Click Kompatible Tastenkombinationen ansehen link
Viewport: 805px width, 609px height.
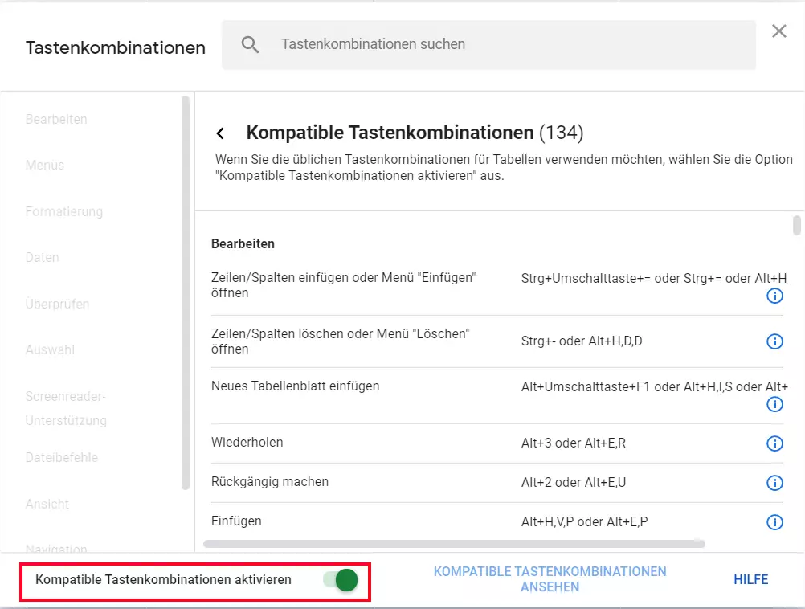click(550, 579)
